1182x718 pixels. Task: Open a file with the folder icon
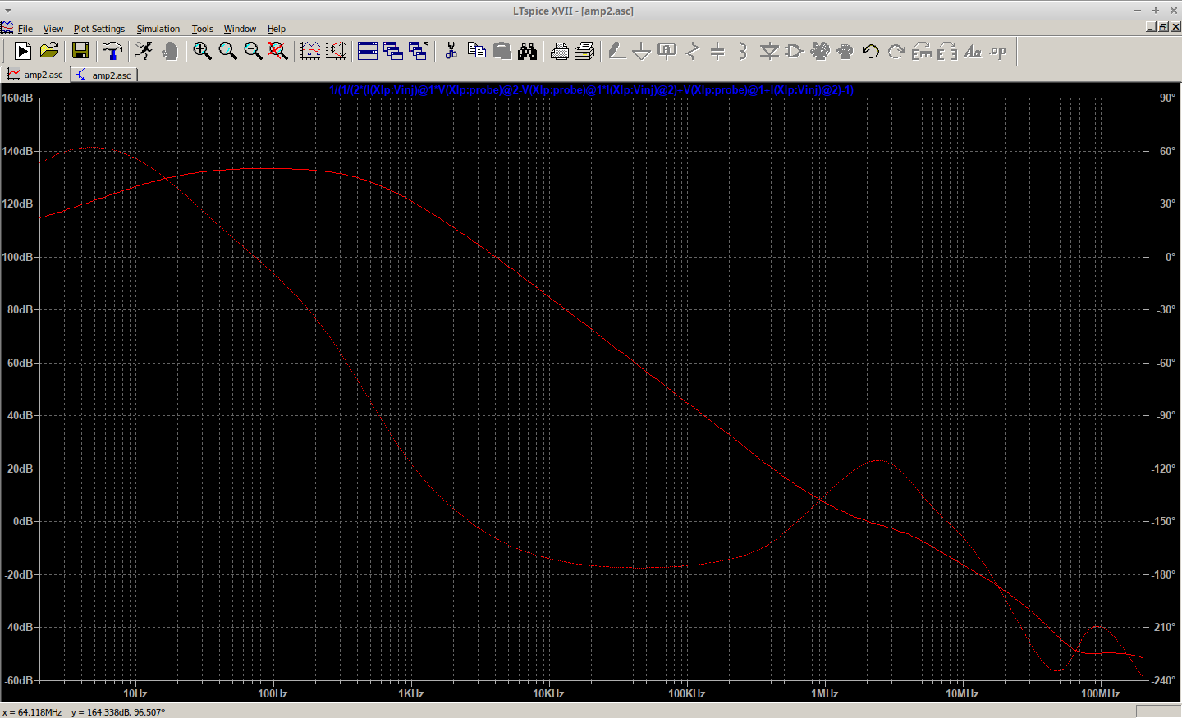click(49, 51)
